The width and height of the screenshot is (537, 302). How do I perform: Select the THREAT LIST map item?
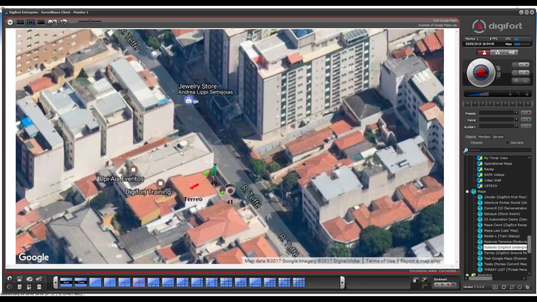[x=505, y=270]
